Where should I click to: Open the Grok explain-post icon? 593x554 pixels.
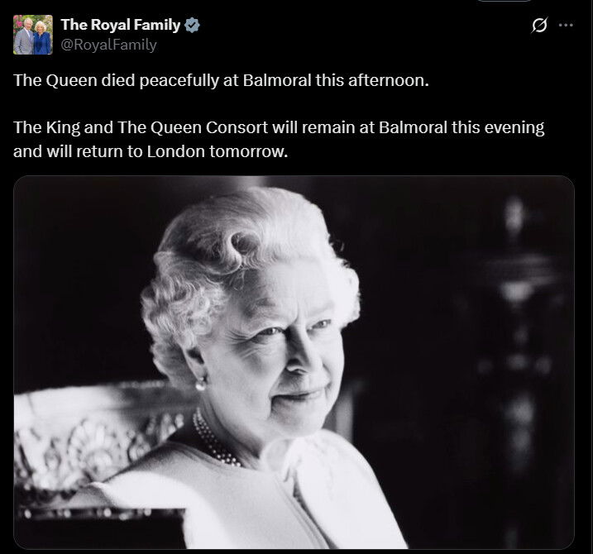pos(539,25)
